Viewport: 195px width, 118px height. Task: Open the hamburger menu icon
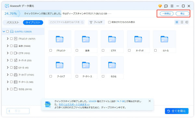(x=172, y=6)
